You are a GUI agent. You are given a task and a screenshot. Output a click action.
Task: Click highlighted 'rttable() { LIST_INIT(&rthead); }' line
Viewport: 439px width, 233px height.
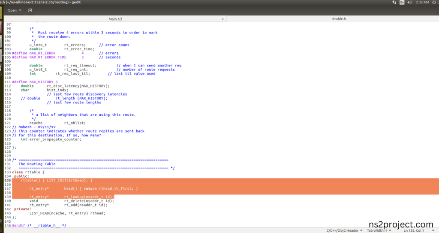[x=56, y=180]
